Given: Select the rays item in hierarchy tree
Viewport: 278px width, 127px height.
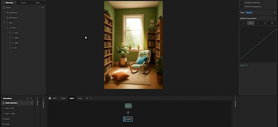Looking at the screenshot, I should pyautogui.click(x=16, y=33).
